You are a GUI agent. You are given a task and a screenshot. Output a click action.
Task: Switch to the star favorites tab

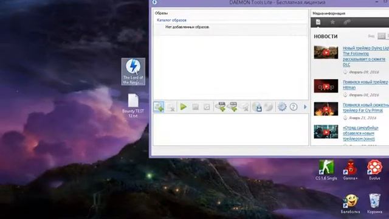click(x=332, y=23)
